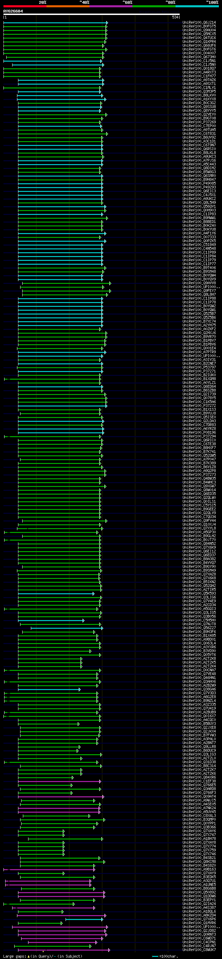Open hit UniRef100_Q6J214
Viewport: 222px width, 959px height.
click(199, 23)
